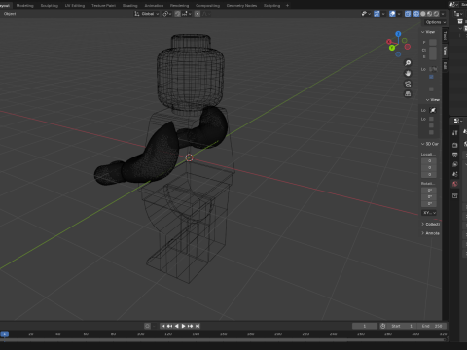The image size is (467, 350).
Task: Open transform pivot point dropdown
Action: coord(166,14)
